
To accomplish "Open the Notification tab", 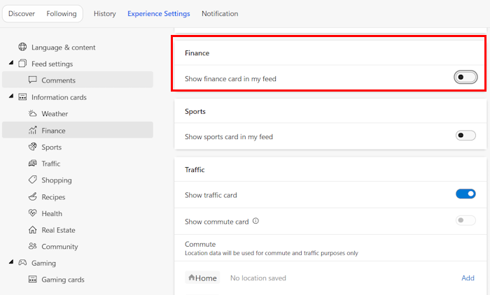I will pos(220,14).
